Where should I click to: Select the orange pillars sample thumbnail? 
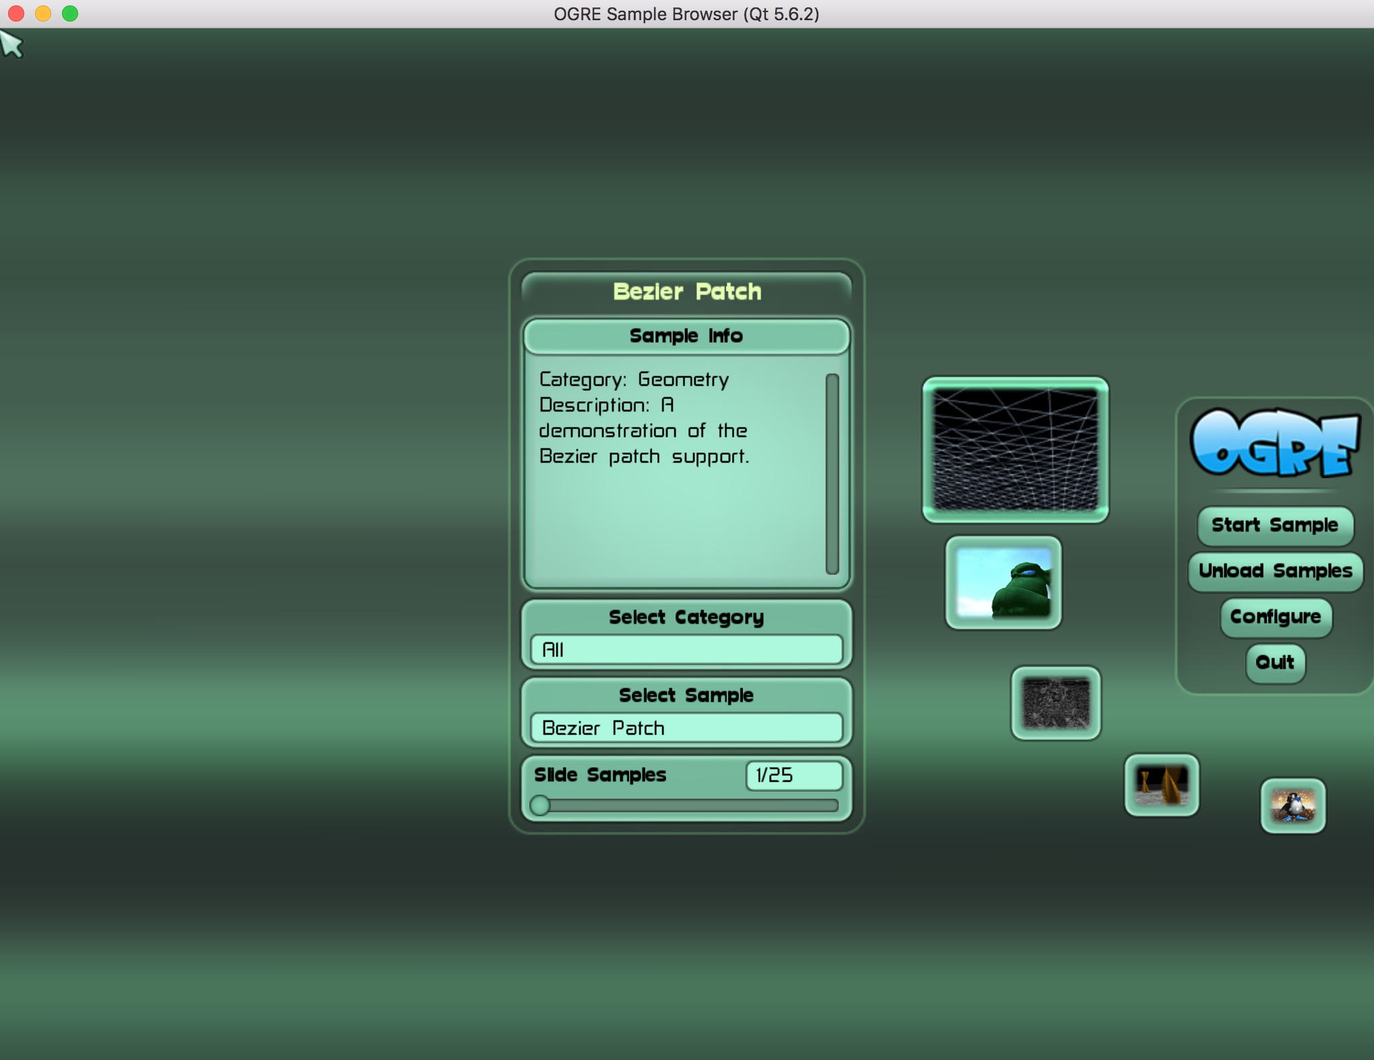tap(1162, 785)
